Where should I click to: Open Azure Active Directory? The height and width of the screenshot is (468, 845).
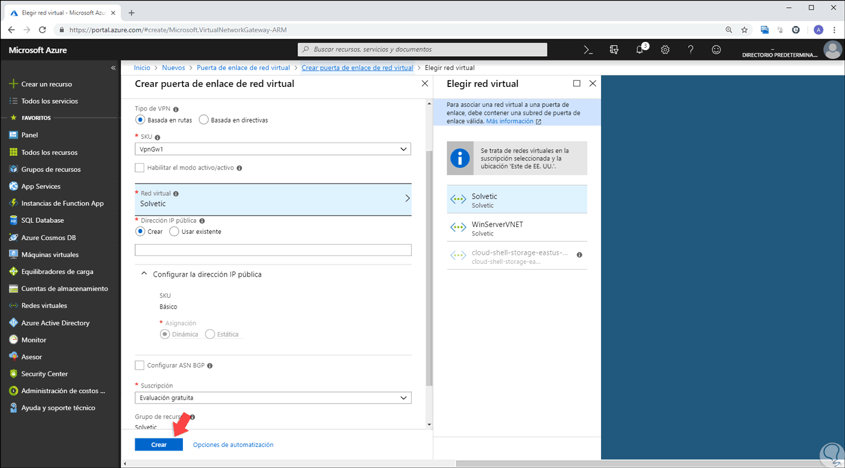tap(56, 323)
